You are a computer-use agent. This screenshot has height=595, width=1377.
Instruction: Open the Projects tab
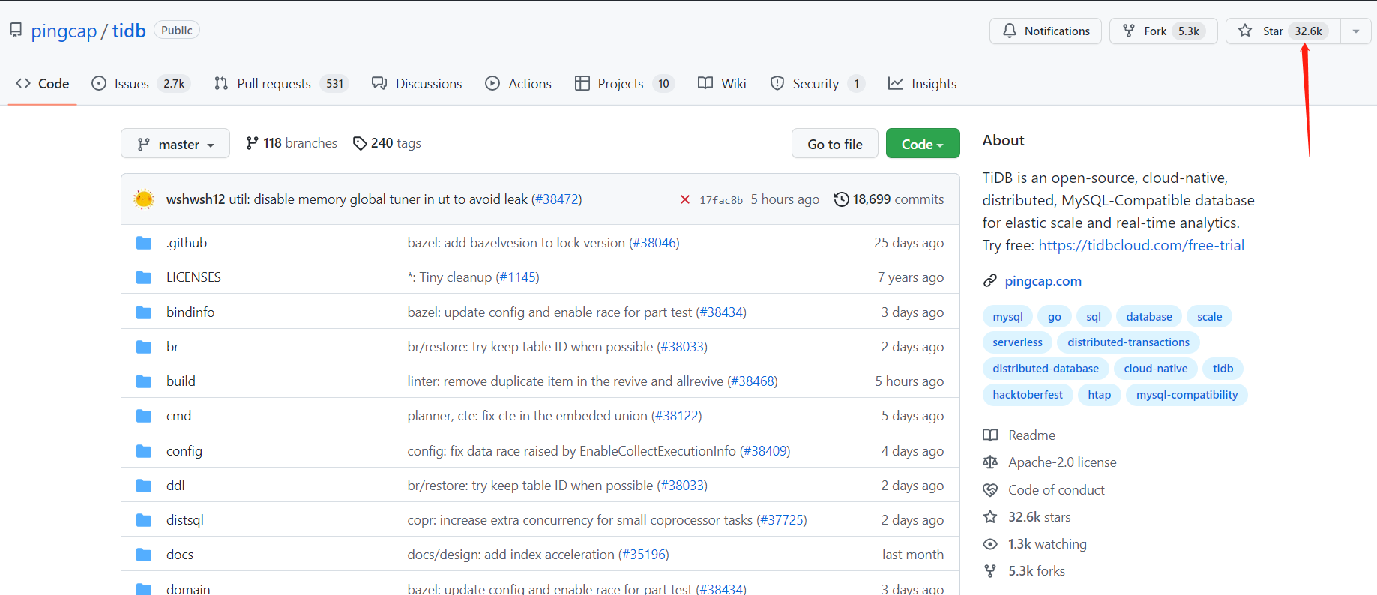coord(624,84)
